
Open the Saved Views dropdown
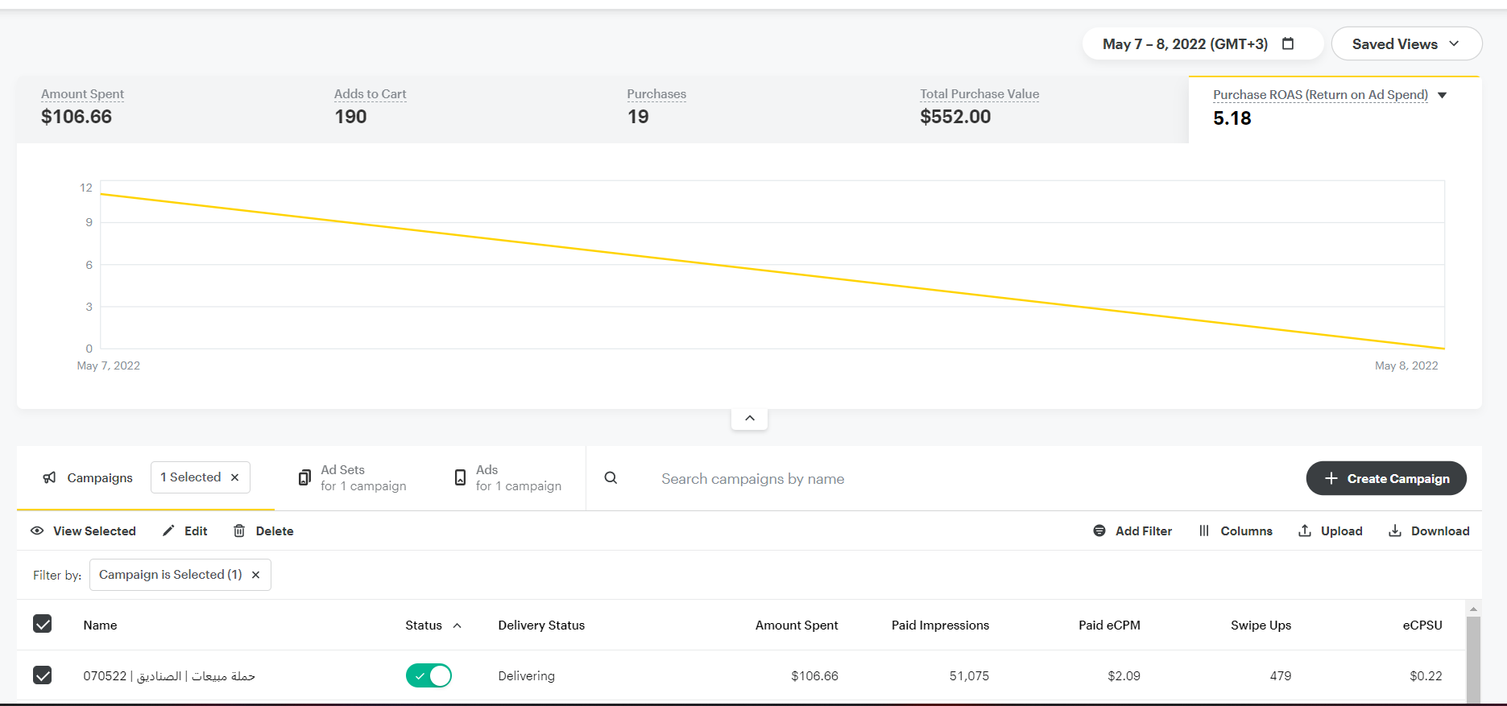pyautogui.click(x=1406, y=43)
